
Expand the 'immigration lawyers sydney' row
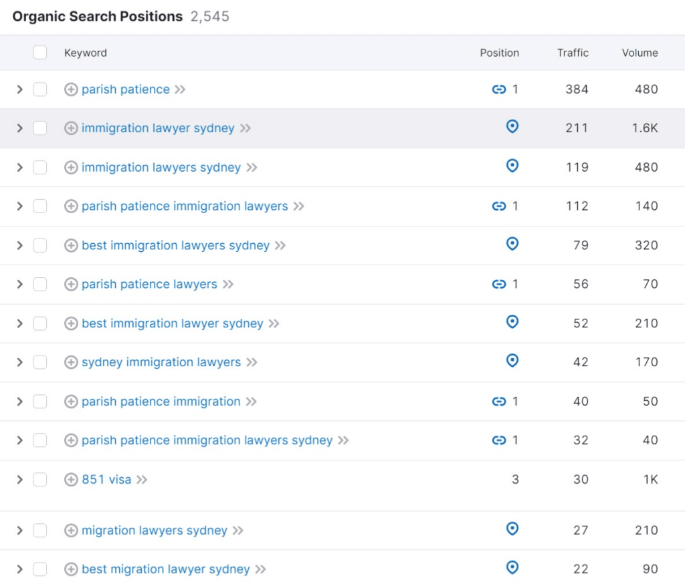[x=19, y=168]
